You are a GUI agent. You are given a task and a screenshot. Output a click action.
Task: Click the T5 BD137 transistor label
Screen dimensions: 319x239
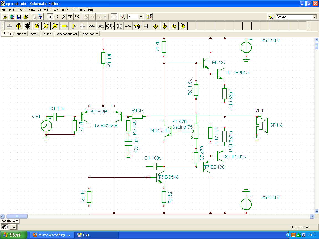coord(216,63)
